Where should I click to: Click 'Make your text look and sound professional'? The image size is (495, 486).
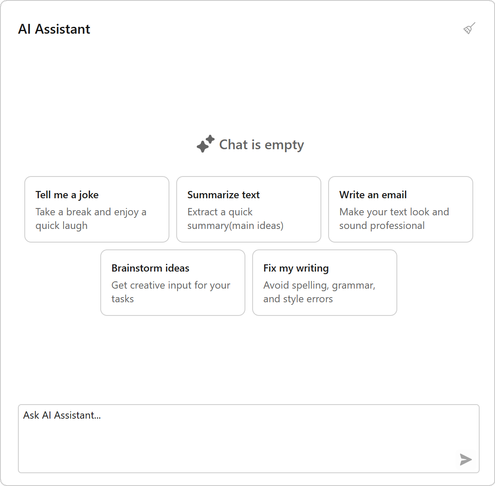pyautogui.click(x=394, y=219)
